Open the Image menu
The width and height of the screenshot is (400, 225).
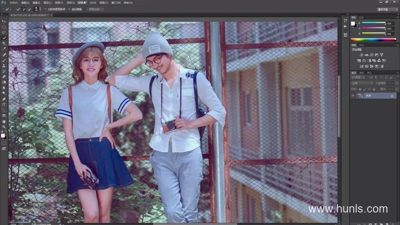[x=36, y=2]
